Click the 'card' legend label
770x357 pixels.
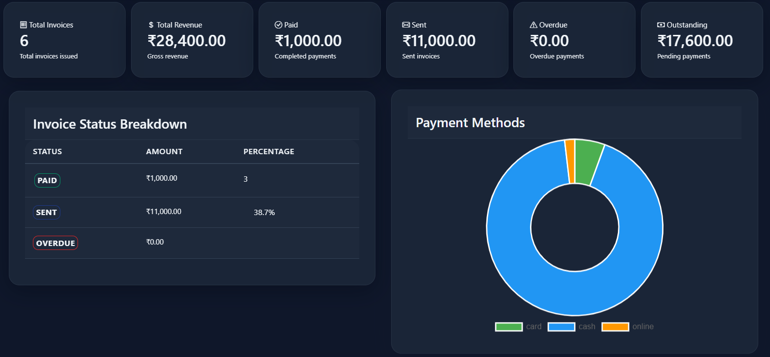click(534, 327)
